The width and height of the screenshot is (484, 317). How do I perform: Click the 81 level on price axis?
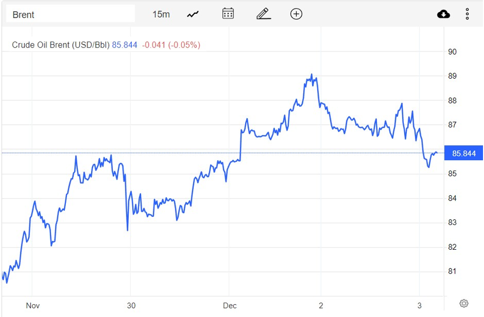coord(452,272)
